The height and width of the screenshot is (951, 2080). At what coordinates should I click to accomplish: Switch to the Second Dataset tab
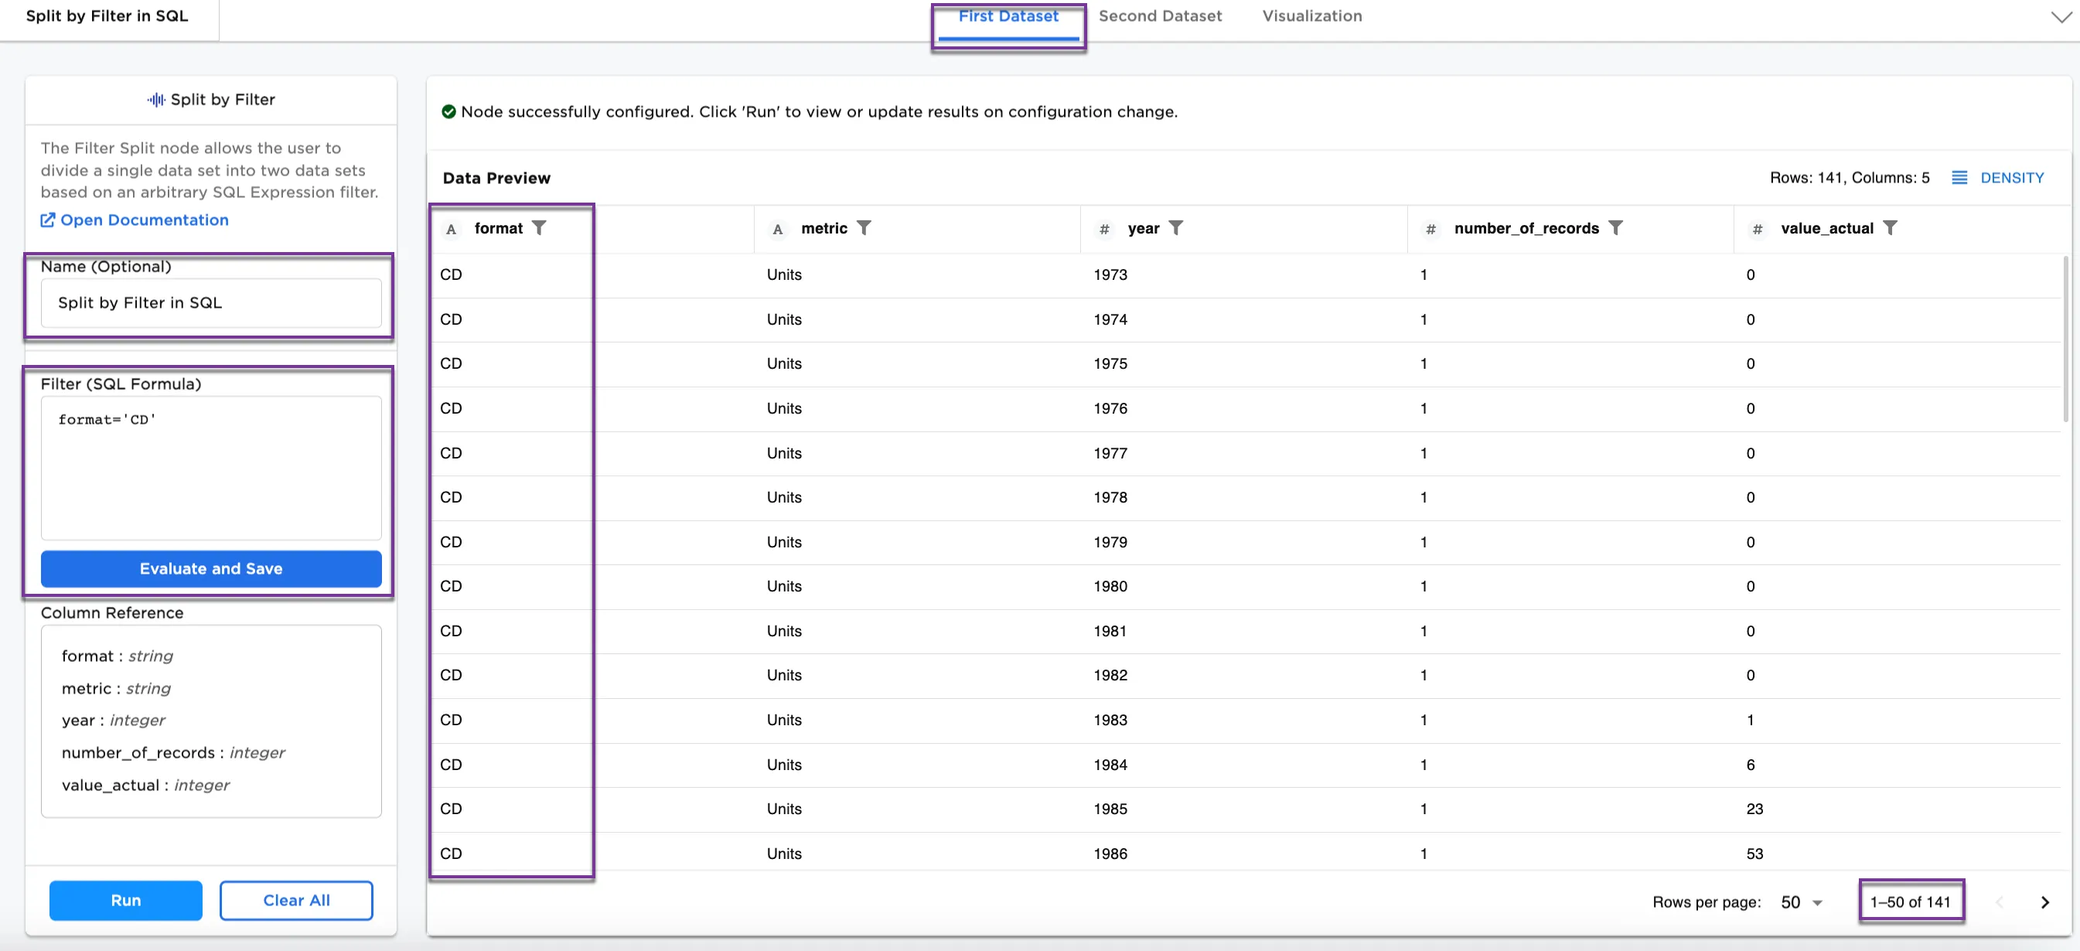click(x=1161, y=15)
